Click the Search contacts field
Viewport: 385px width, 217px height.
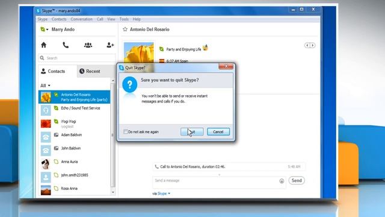pos(77,58)
